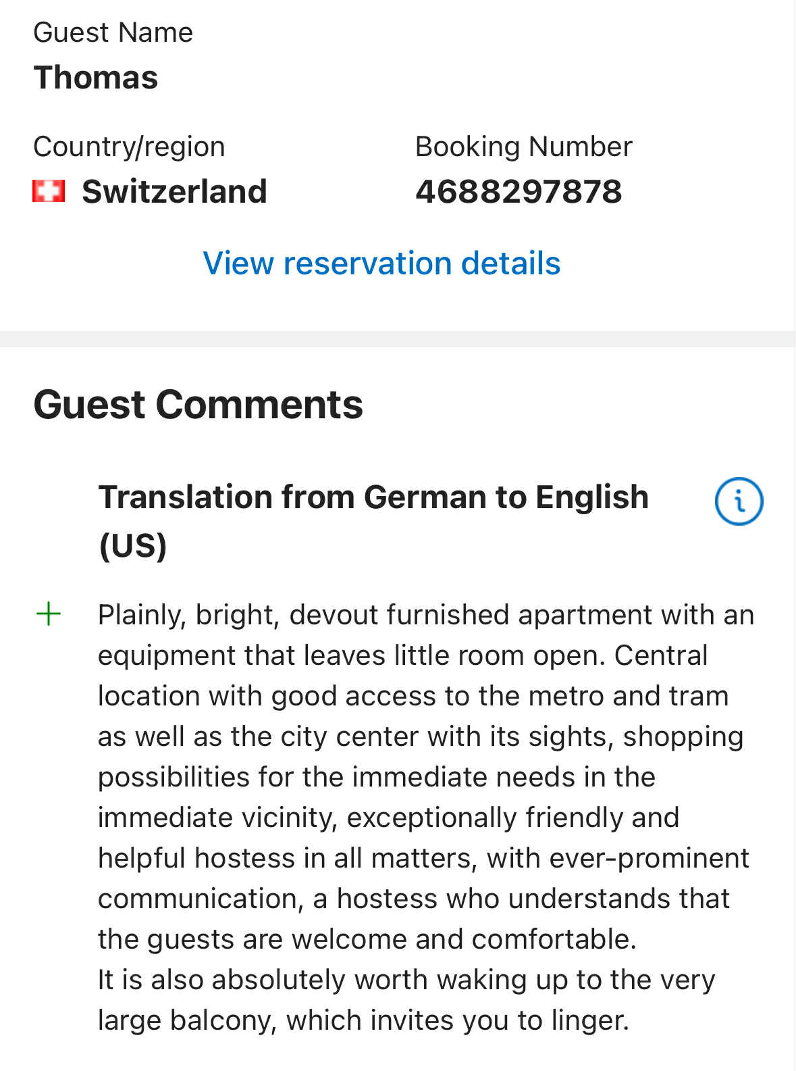Click the green plus positive-comment icon
Screen dimensions: 796x1071
point(48,614)
